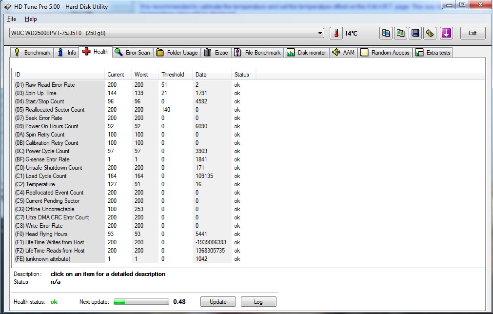493x314 pixels.
Task: Click the 14°C temperature readout
Action: coord(351,33)
